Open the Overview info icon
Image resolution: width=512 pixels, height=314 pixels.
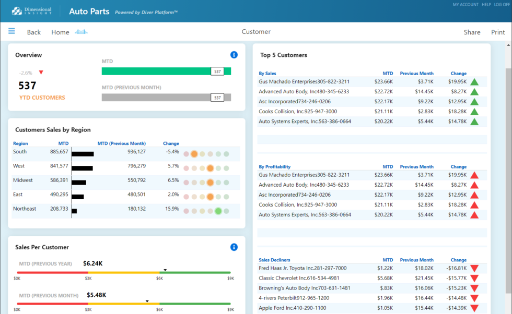[x=234, y=55]
